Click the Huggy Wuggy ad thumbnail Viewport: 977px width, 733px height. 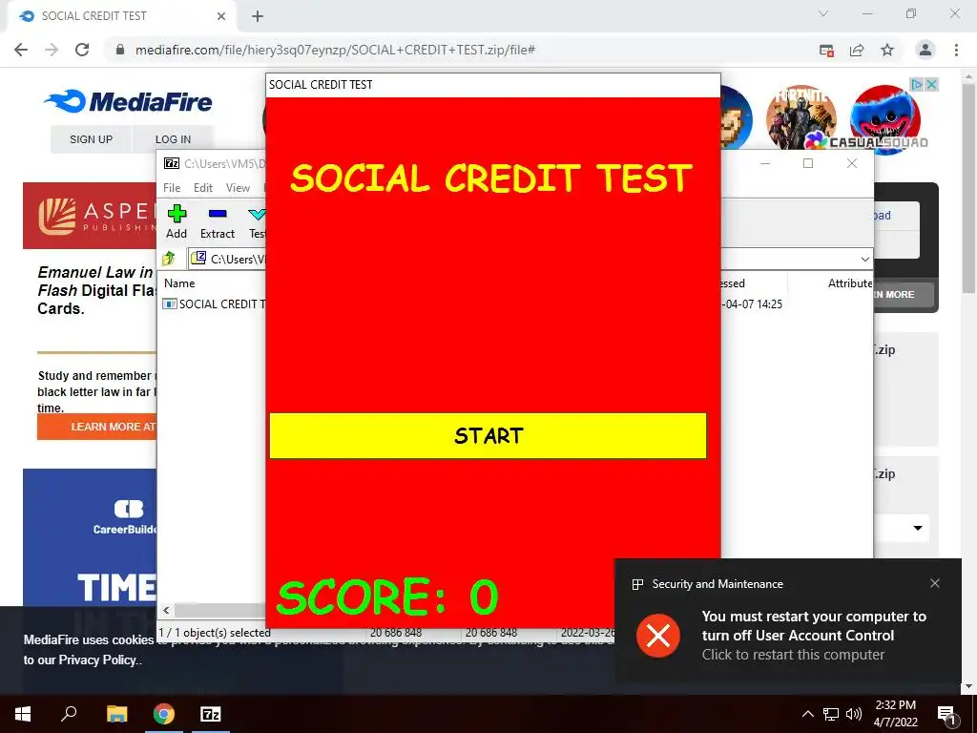point(884,117)
